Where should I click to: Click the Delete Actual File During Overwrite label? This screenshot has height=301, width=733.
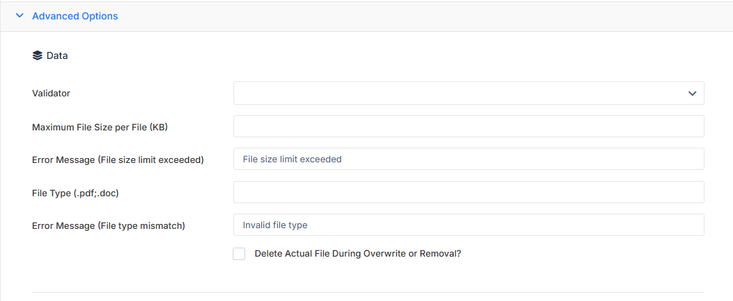[x=358, y=254]
